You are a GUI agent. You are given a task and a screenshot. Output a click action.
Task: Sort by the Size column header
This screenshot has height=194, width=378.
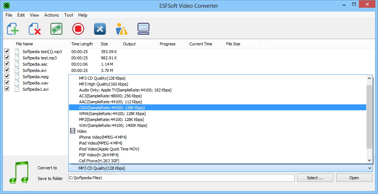[x=110, y=44]
